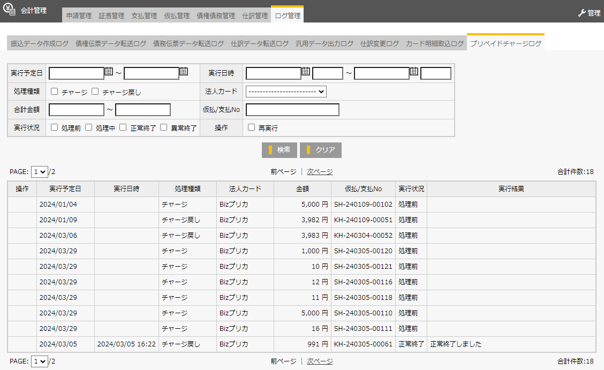Screen dimensions: 604x370
Task: Open the 支払管理 menu
Action: coord(145,16)
